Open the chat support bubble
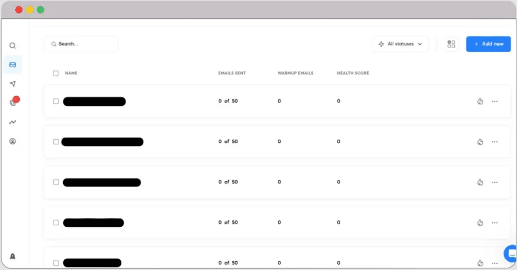517x270 pixels. click(x=511, y=254)
